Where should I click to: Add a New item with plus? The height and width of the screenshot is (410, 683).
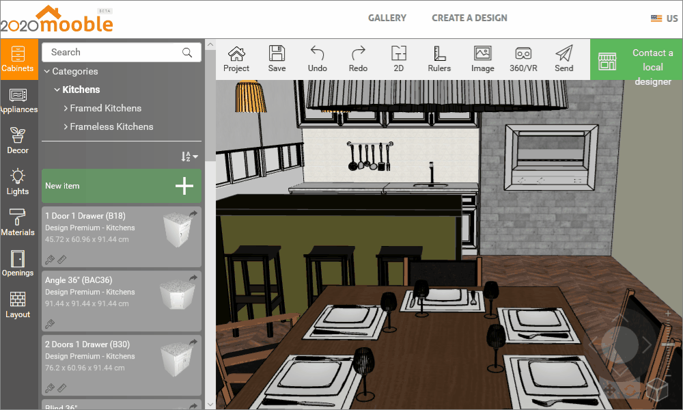click(x=184, y=186)
